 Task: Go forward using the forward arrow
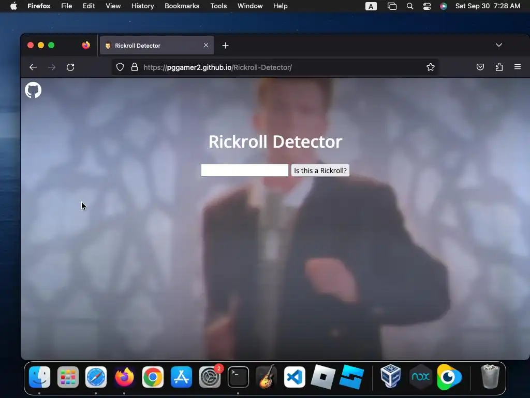(x=52, y=67)
